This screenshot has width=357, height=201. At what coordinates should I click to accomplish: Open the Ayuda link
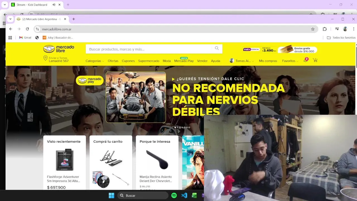216,61
